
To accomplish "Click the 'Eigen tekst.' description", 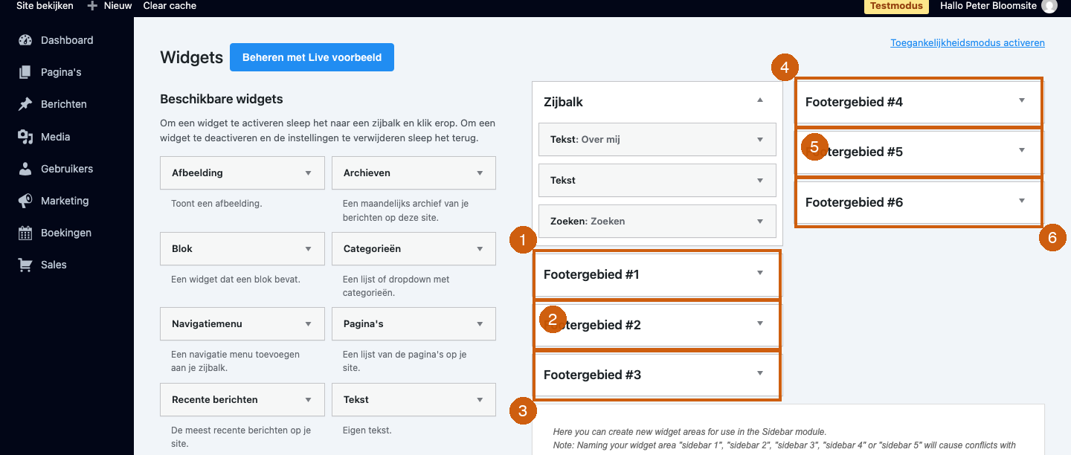I will (367, 430).
